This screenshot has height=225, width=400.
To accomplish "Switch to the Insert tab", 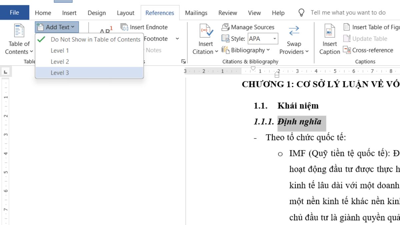I will point(69,13).
